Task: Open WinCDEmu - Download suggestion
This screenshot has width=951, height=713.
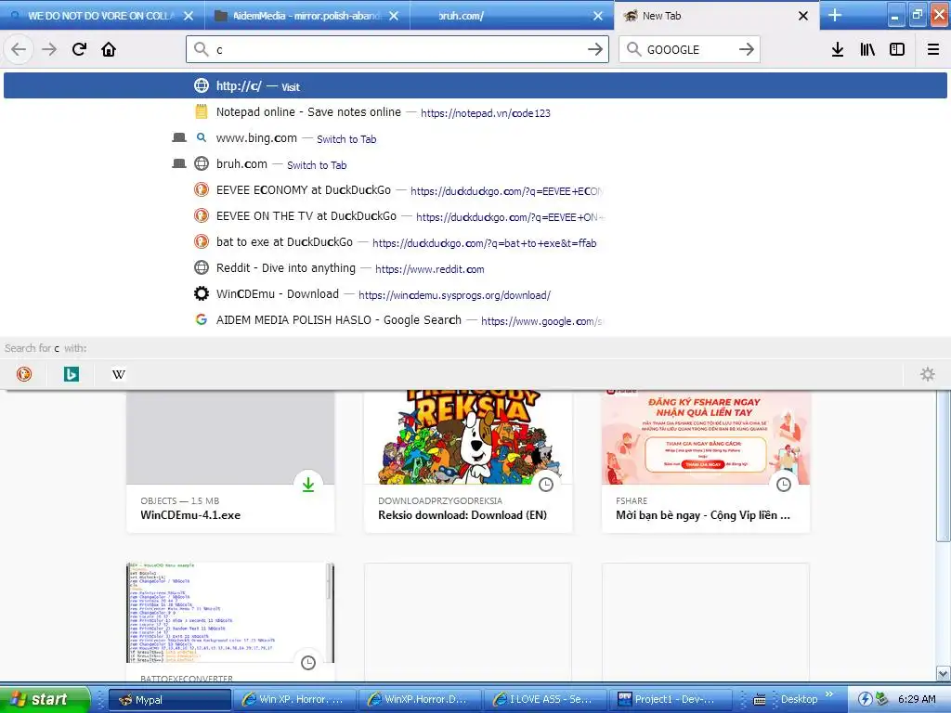Action: [x=475, y=294]
